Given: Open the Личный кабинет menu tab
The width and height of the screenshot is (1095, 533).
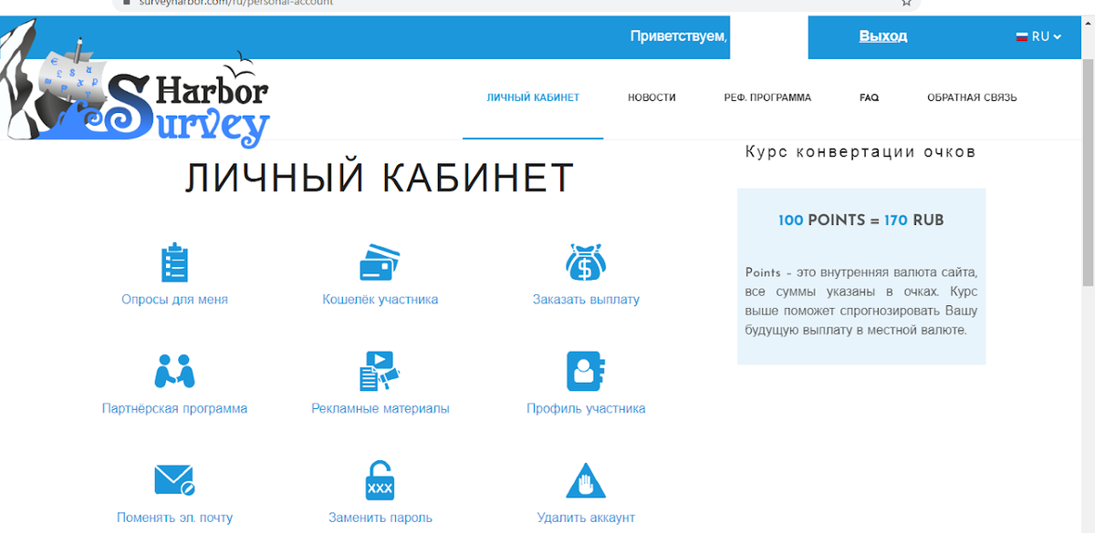Looking at the screenshot, I should click(533, 97).
